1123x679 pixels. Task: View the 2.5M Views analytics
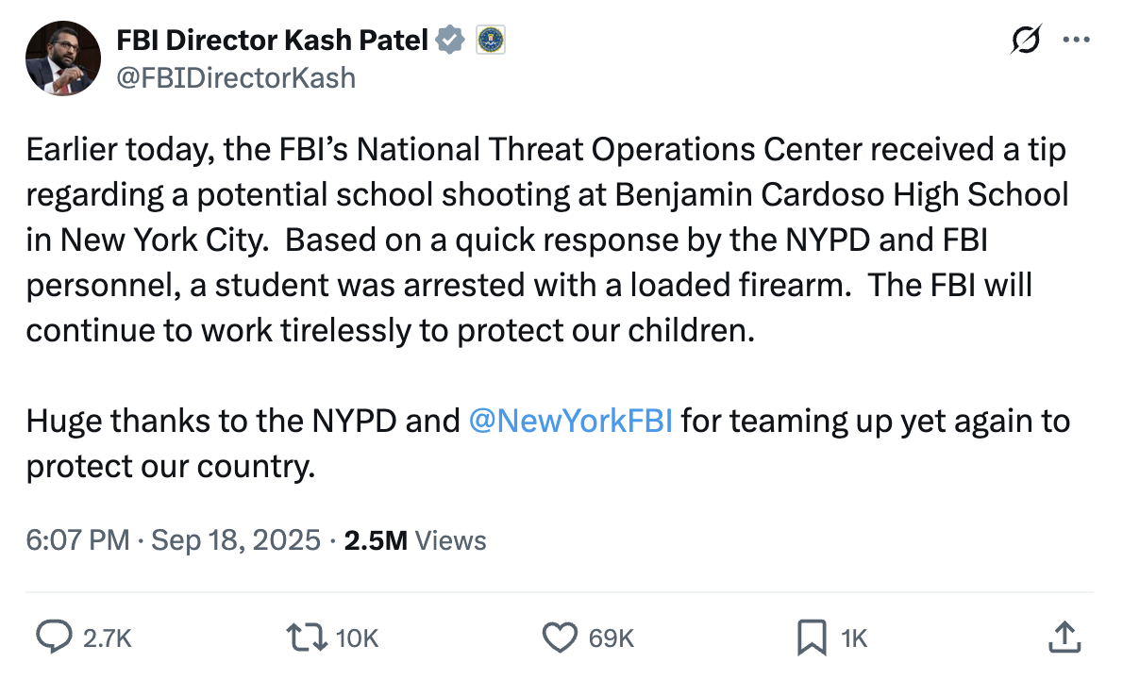click(415, 540)
